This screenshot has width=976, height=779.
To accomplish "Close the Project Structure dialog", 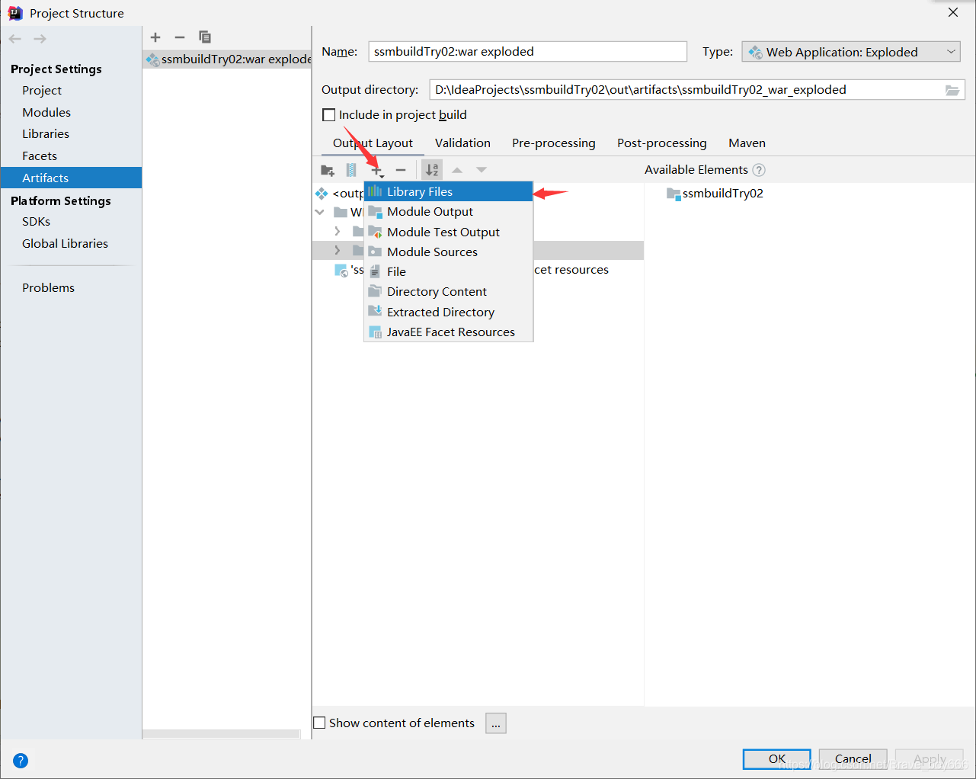I will (953, 13).
